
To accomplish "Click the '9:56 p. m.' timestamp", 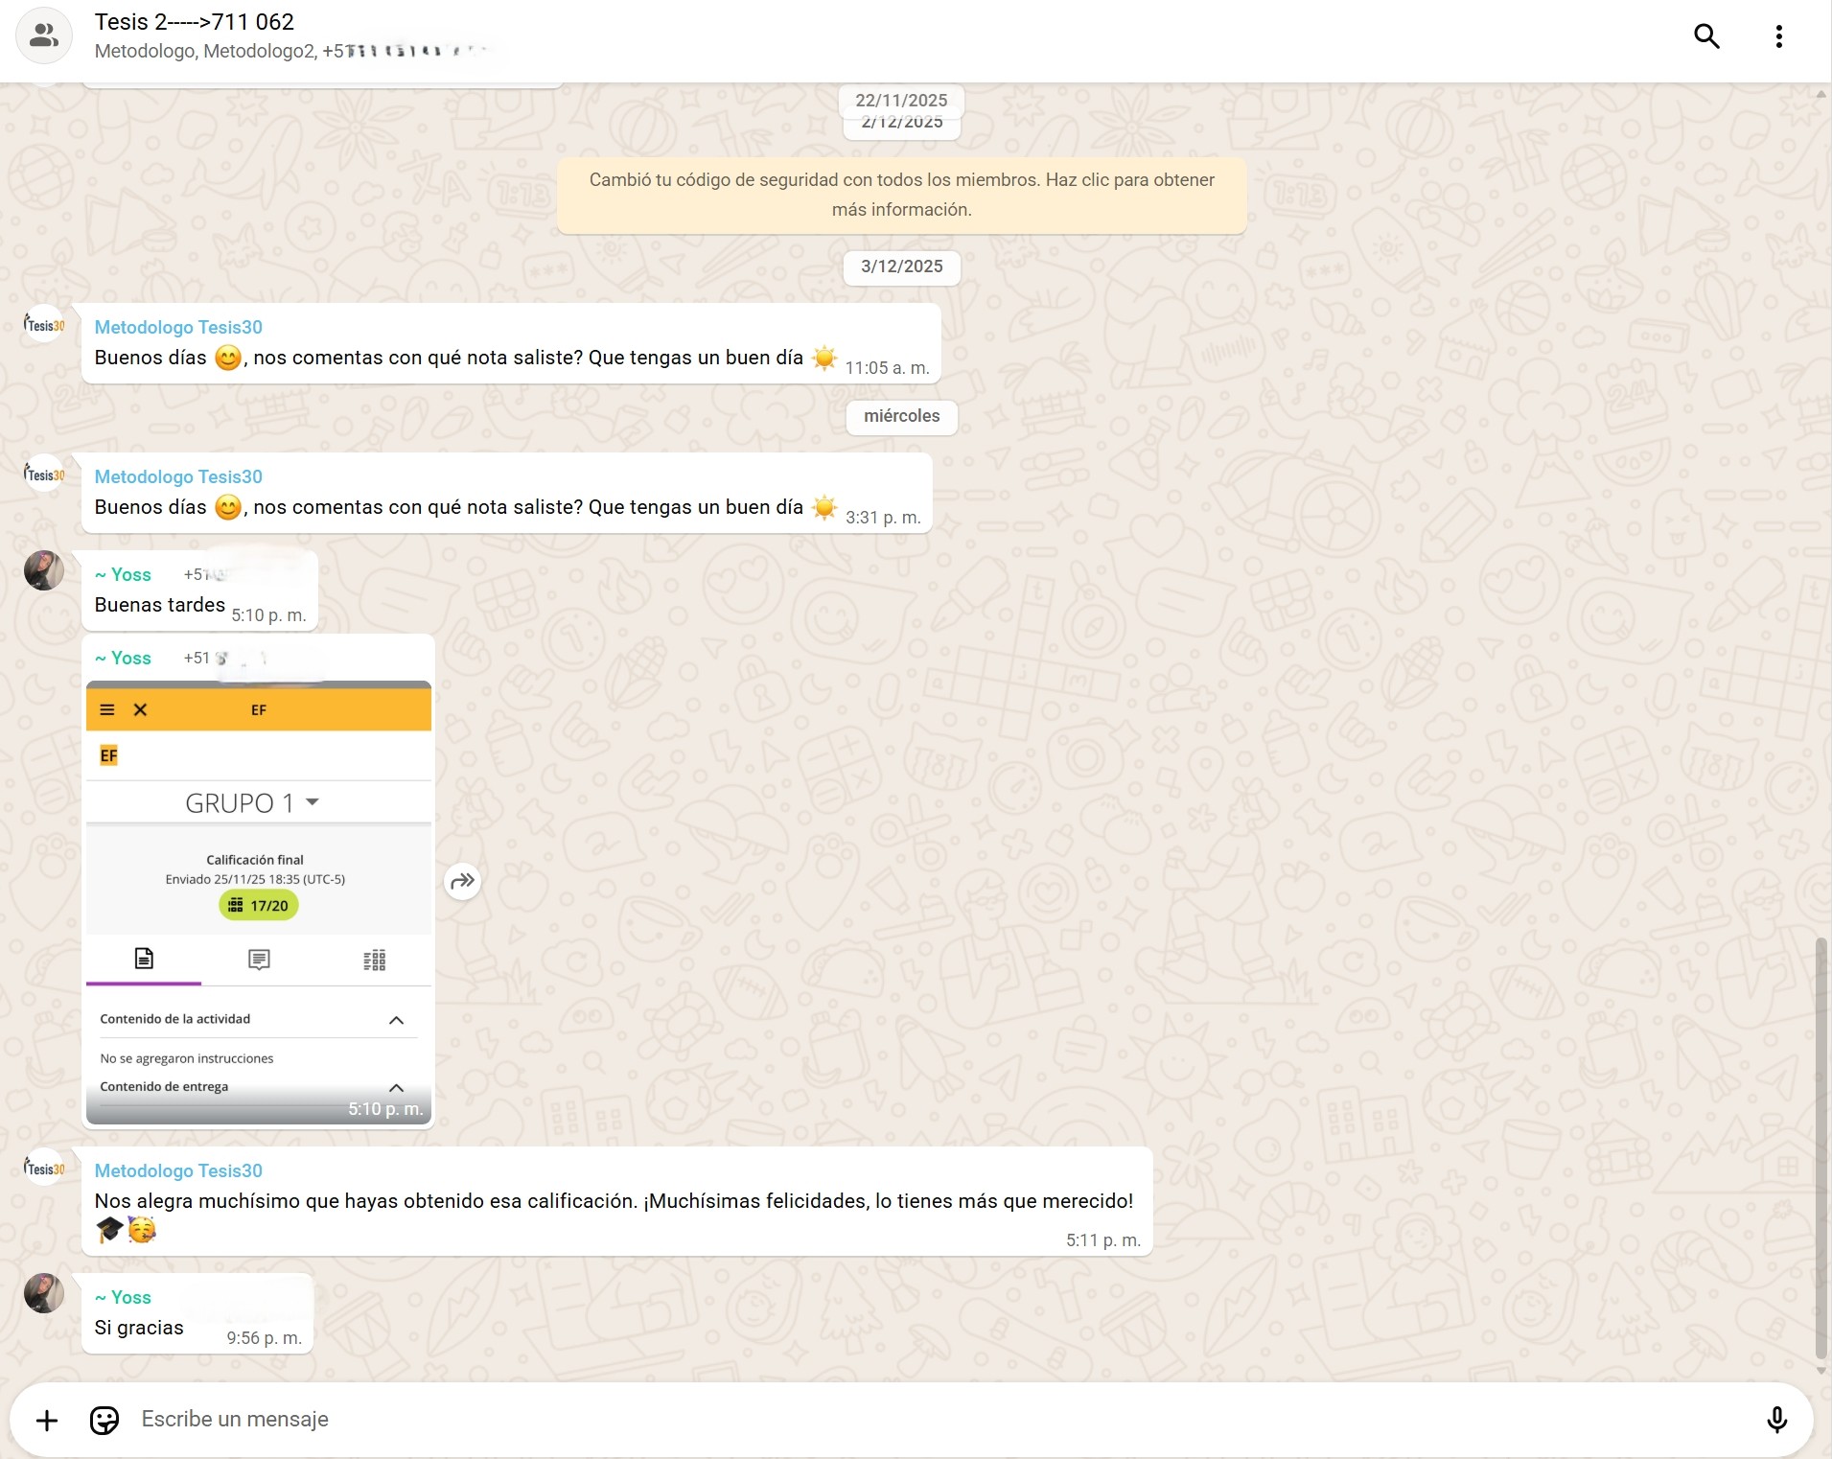I will coord(264,1338).
